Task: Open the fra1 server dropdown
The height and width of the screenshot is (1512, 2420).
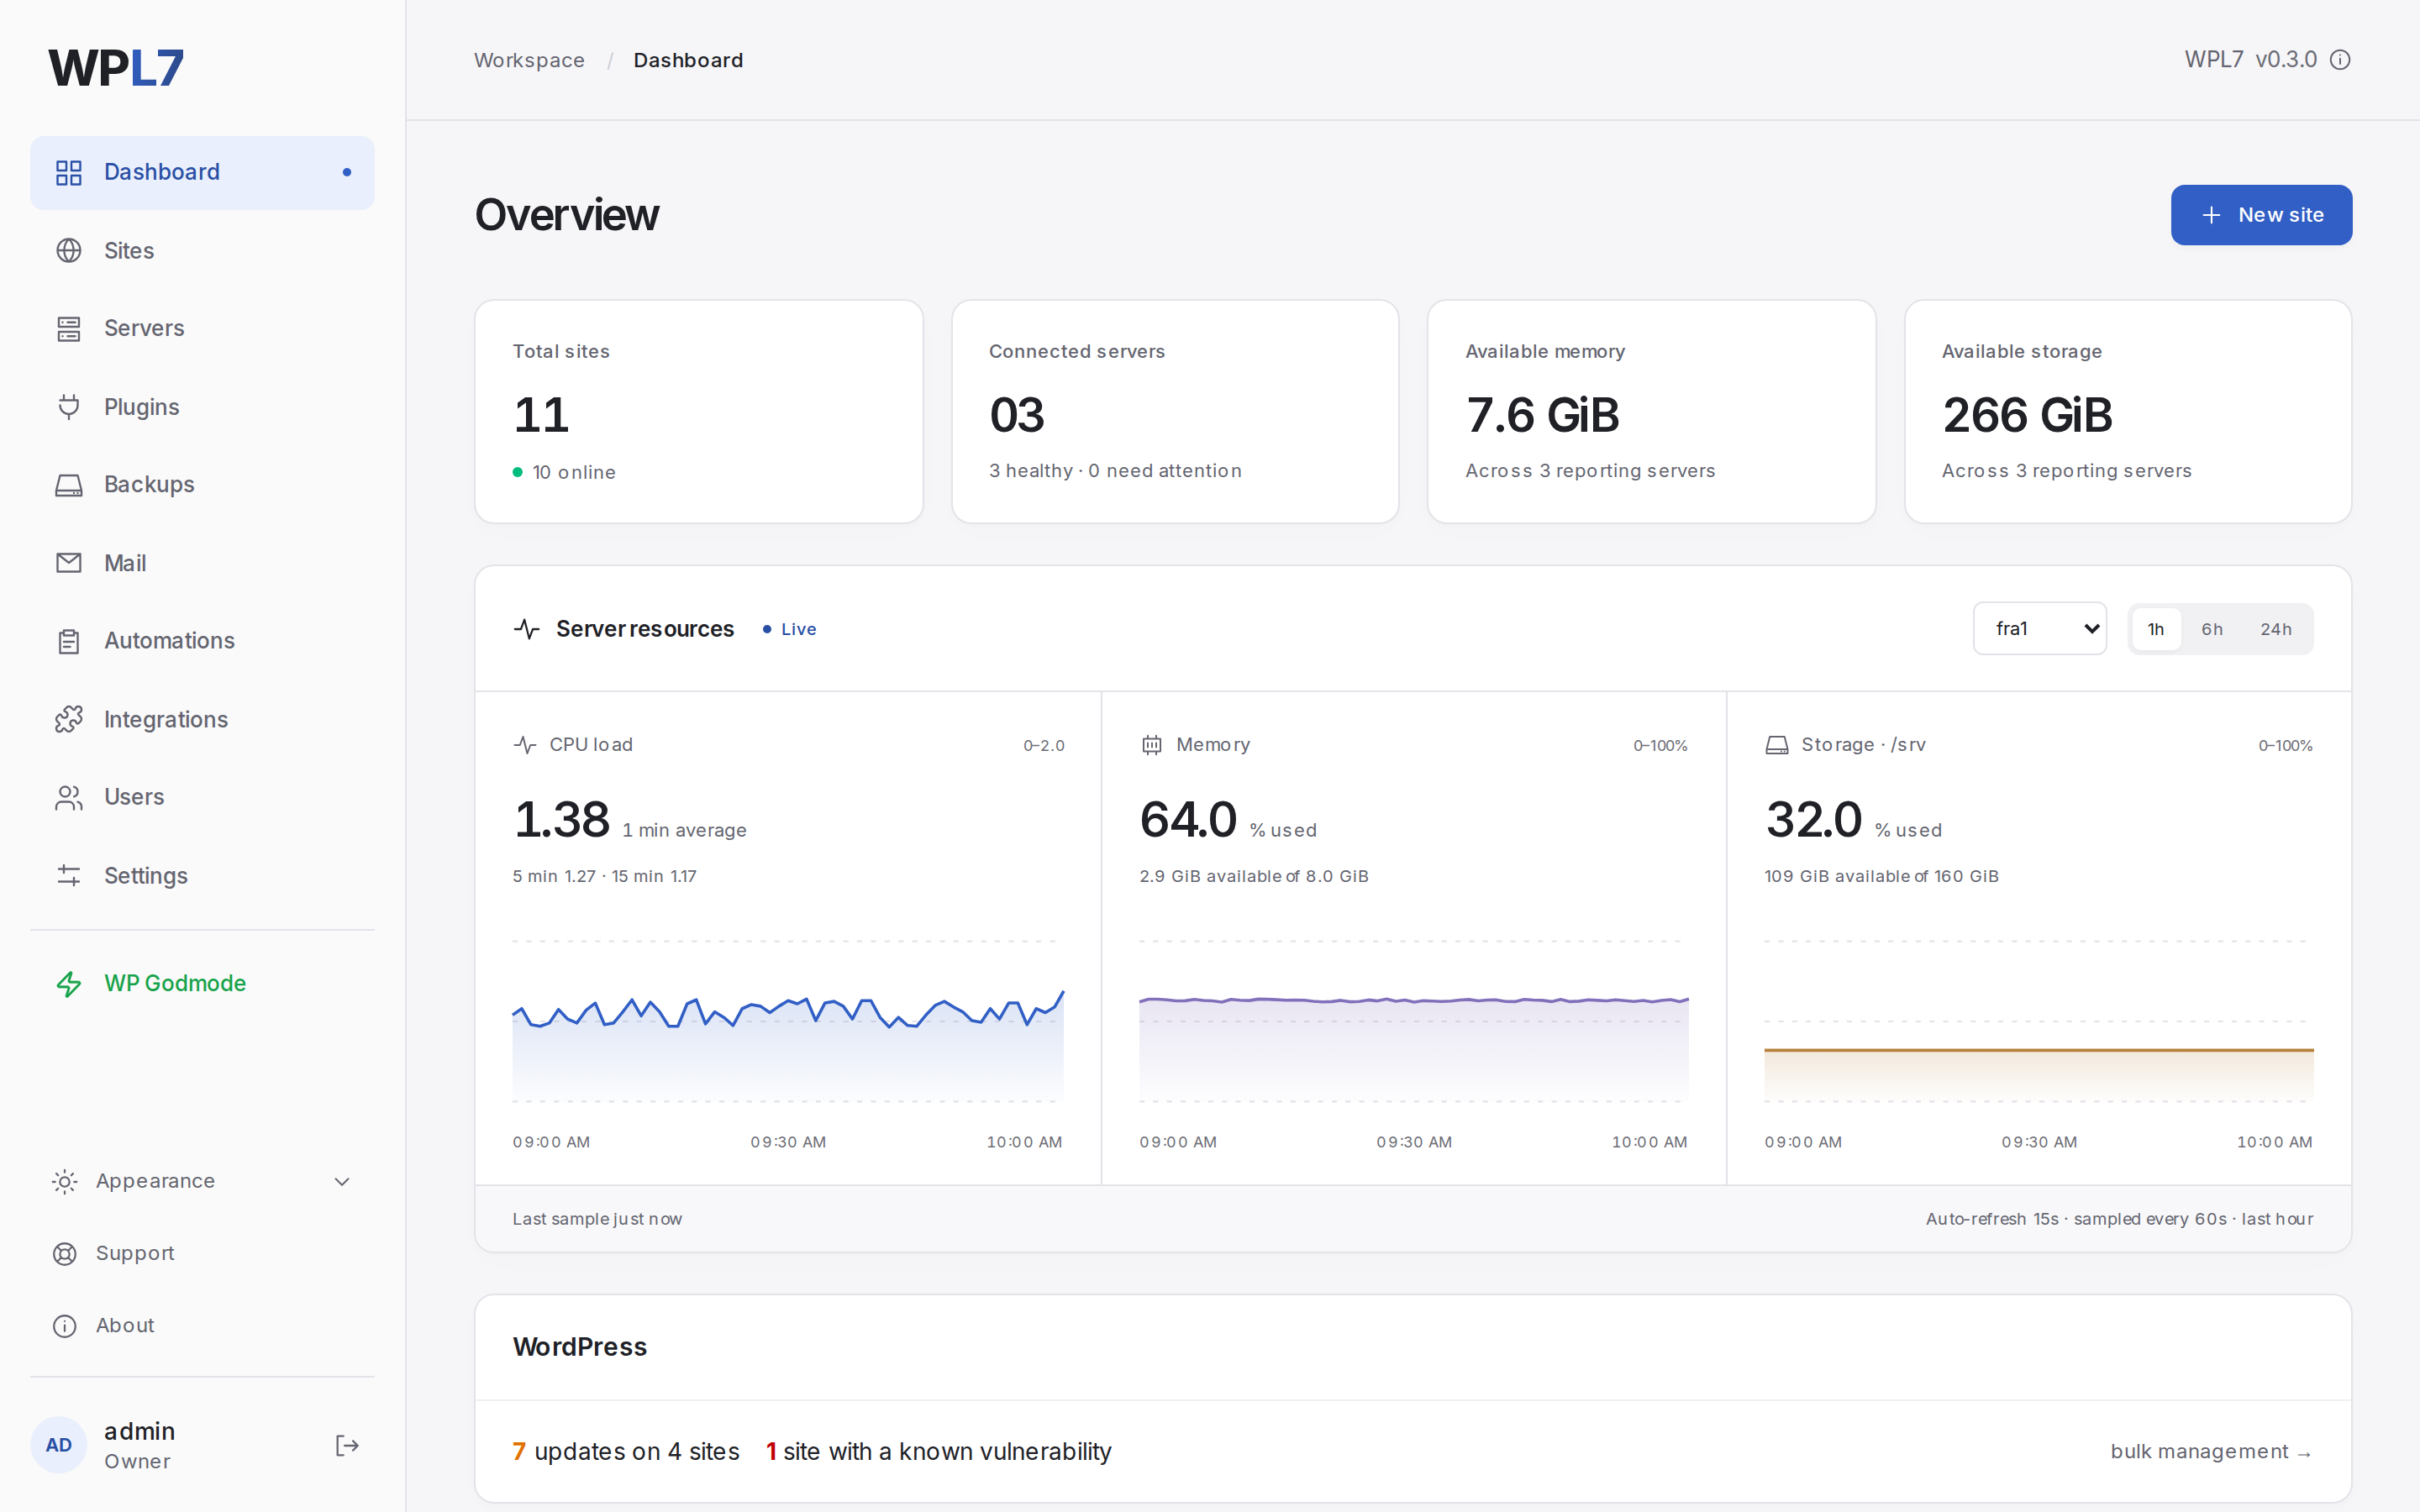Action: (x=2040, y=628)
